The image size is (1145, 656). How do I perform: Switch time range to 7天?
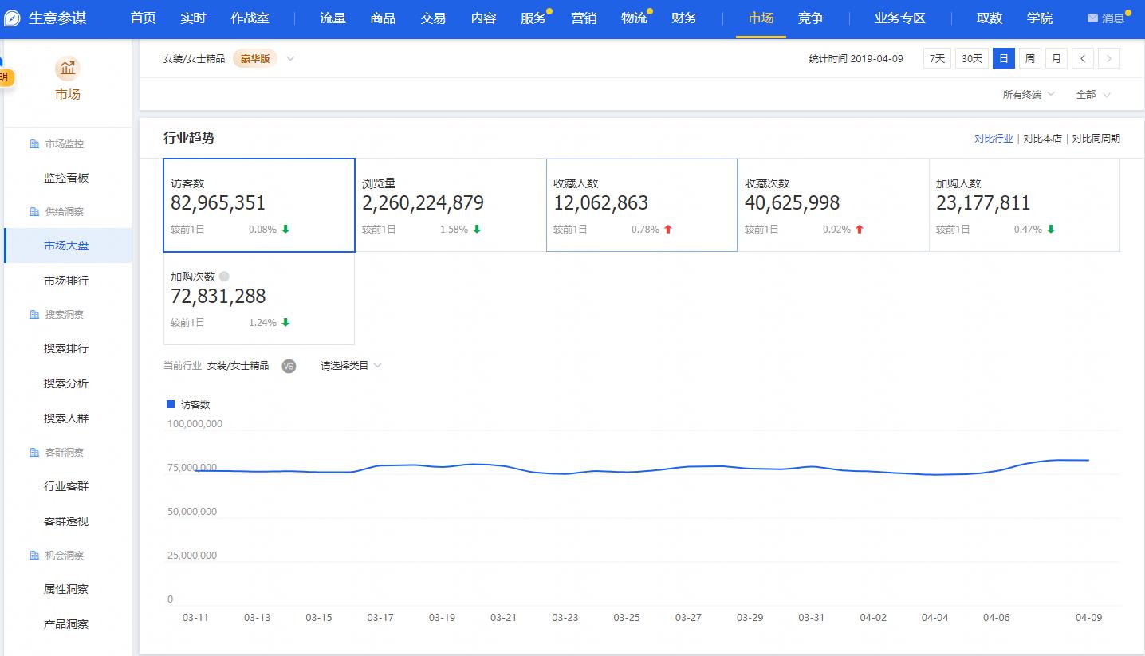(x=937, y=58)
